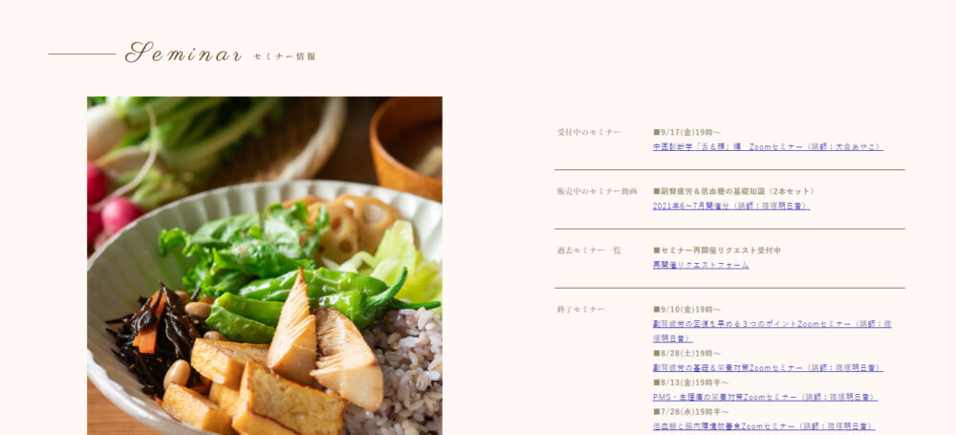956x435 pixels.
Task: Click the food bowl photo
Action: tap(265, 266)
